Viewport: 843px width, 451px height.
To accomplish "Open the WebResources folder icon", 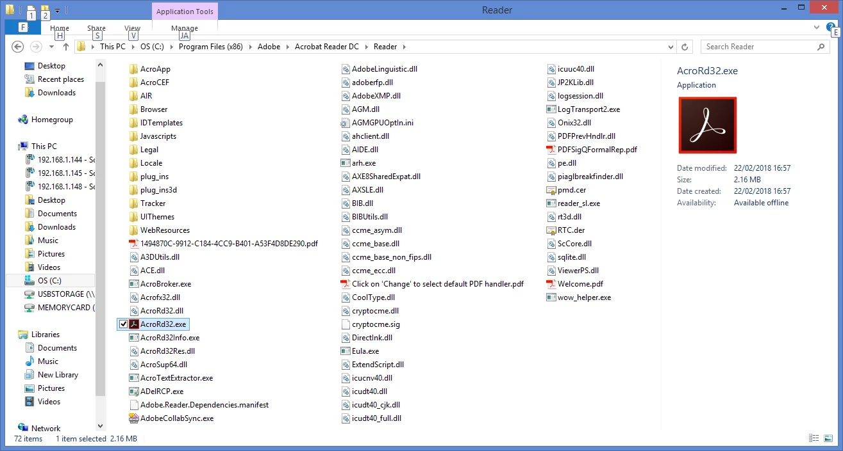I will (134, 230).
